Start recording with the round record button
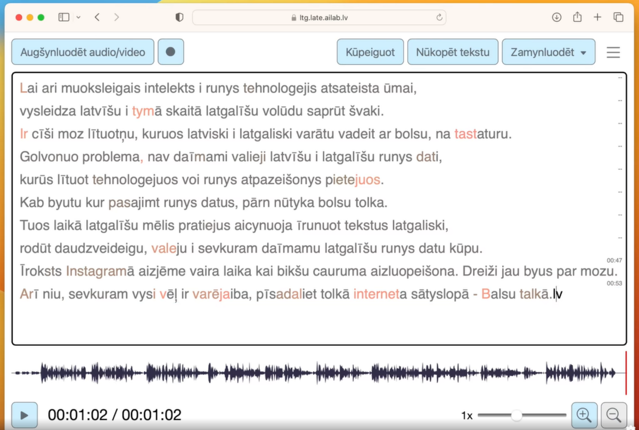 point(171,52)
